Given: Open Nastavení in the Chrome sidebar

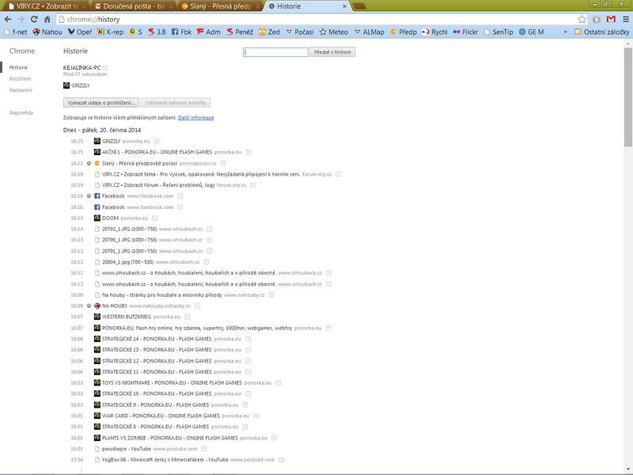Looking at the screenshot, I should (x=21, y=89).
